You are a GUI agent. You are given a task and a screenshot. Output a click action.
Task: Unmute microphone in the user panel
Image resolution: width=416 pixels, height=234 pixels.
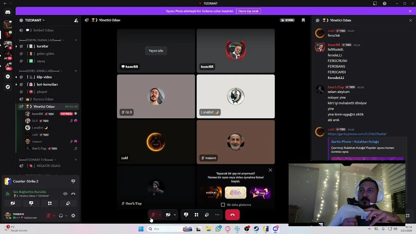click(48, 215)
